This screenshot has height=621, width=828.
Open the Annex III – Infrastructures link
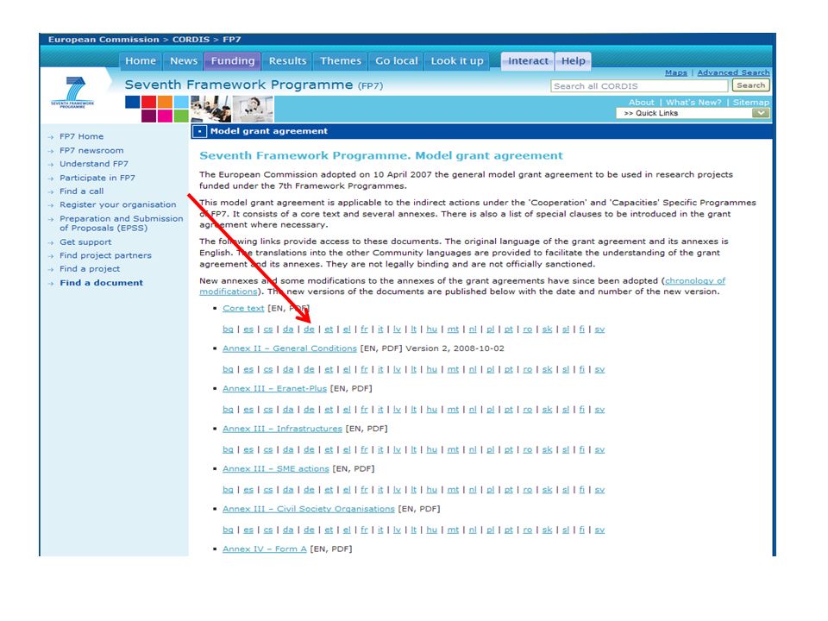tap(282, 429)
